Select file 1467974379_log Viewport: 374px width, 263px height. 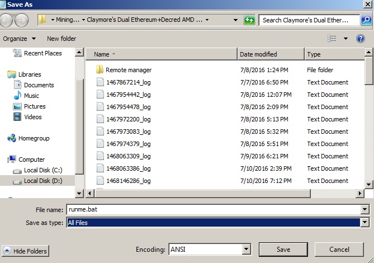tap(129, 144)
